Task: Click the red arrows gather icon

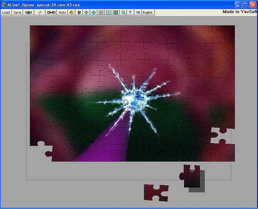Action: pos(86,12)
